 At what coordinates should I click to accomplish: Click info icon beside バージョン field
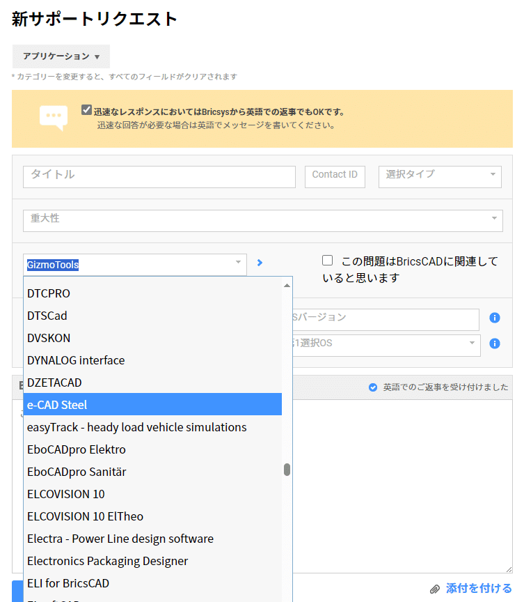495,318
